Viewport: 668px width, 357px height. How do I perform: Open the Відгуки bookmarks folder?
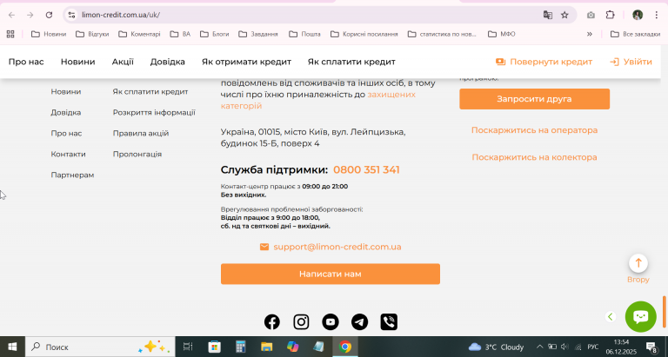tap(92, 34)
